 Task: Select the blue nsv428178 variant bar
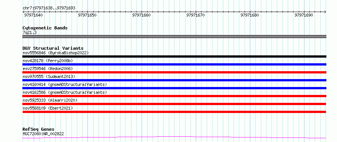coord(174,64)
